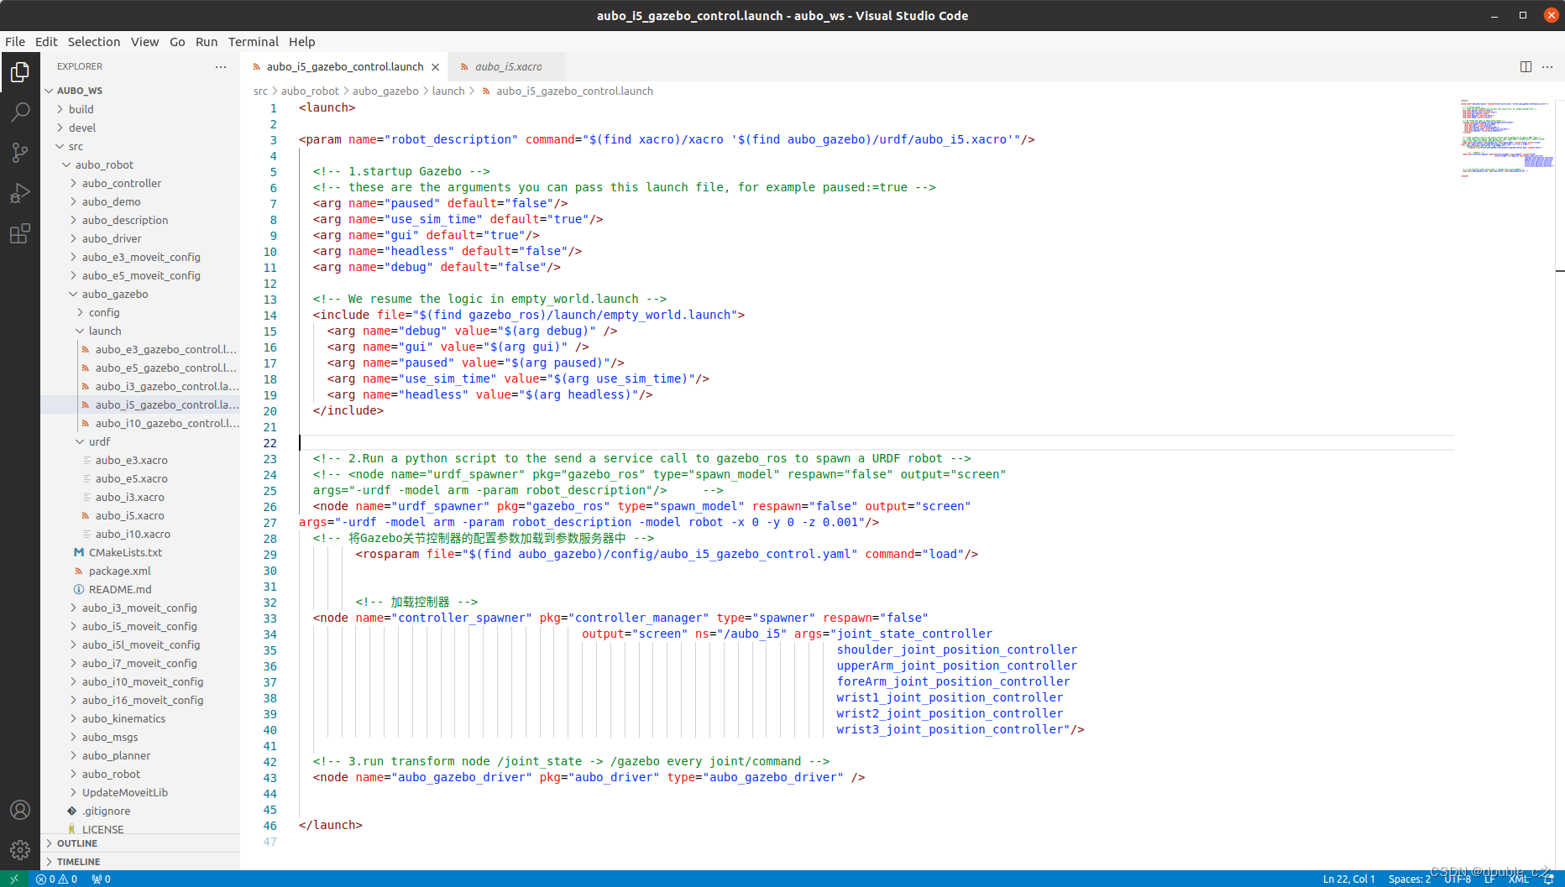Open the Go menu
Image resolution: width=1565 pixels, height=887 pixels.
(x=177, y=41)
